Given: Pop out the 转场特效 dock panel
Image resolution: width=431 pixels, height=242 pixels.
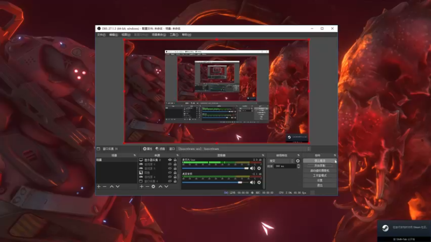Looking at the screenshot, I should point(298,155).
